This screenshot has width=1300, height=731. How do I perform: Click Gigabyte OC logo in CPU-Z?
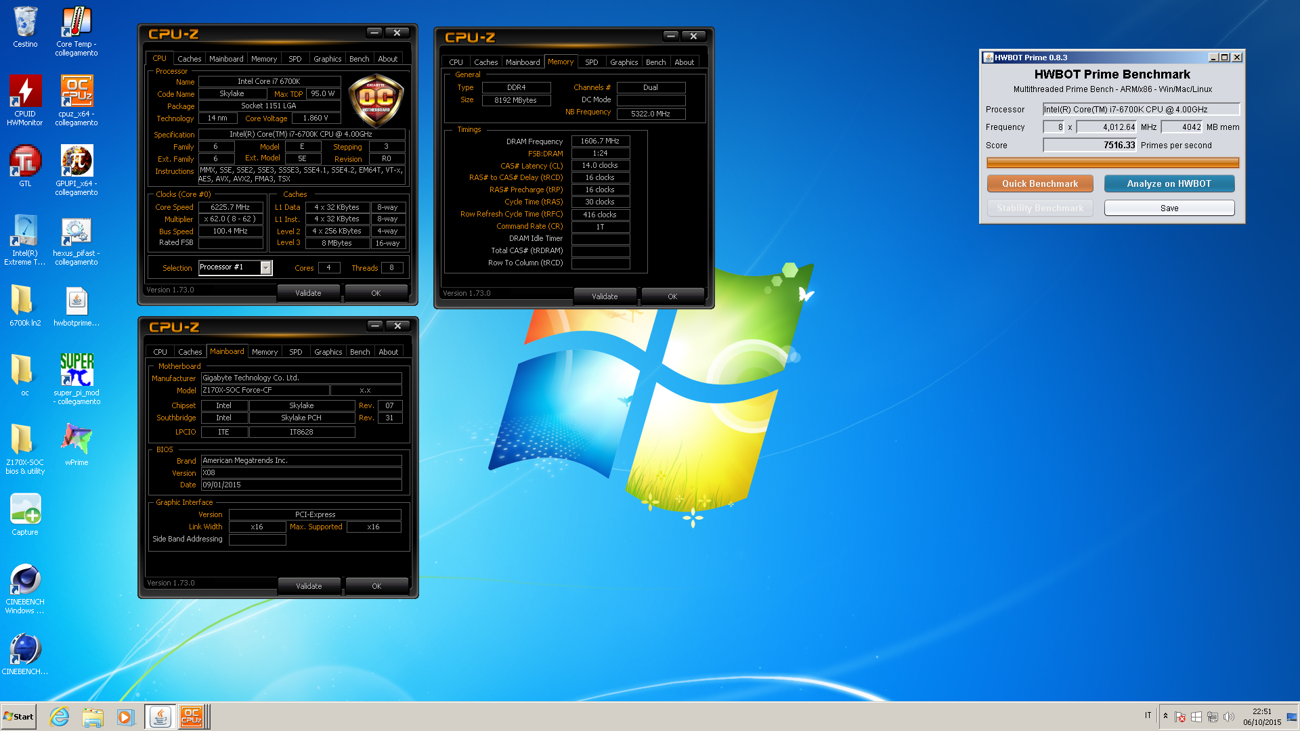376,101
